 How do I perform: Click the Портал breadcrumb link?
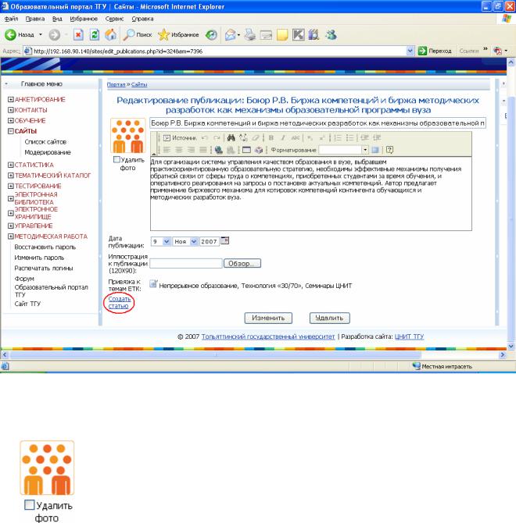click(116, 84)
